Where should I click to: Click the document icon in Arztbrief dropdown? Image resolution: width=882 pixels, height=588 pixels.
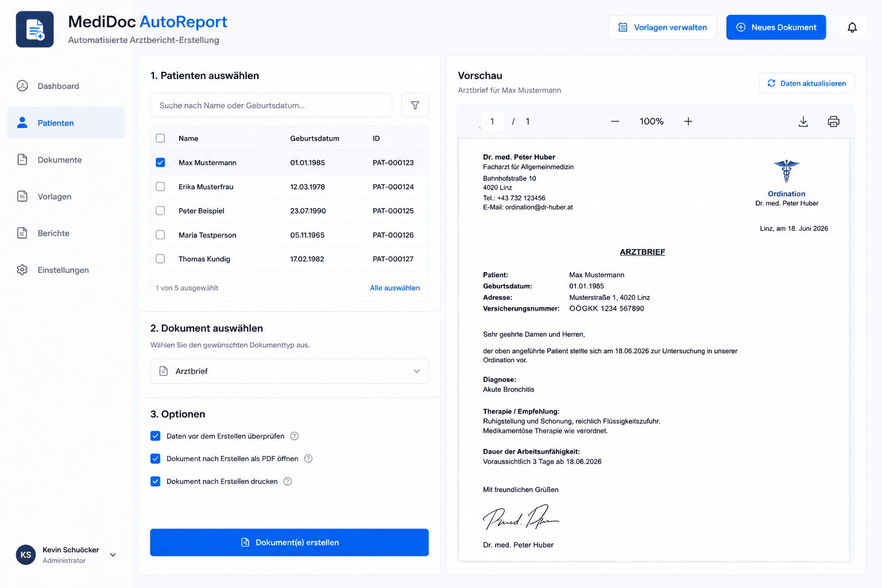163,371
